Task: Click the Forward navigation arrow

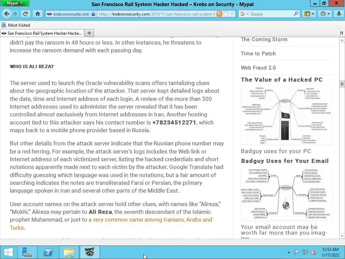Action: pyautogui.click(x=15, y=14)
